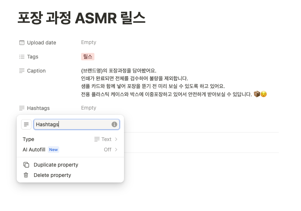Click the trash icon for delete property
Viewport: 301px width, 211px height.
26,175
